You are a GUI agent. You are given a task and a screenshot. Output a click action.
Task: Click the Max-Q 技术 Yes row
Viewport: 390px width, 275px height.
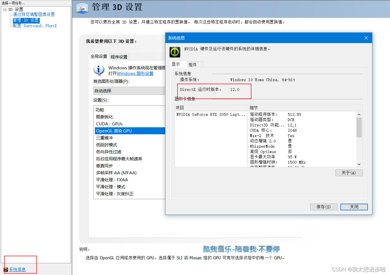point(302,136)
